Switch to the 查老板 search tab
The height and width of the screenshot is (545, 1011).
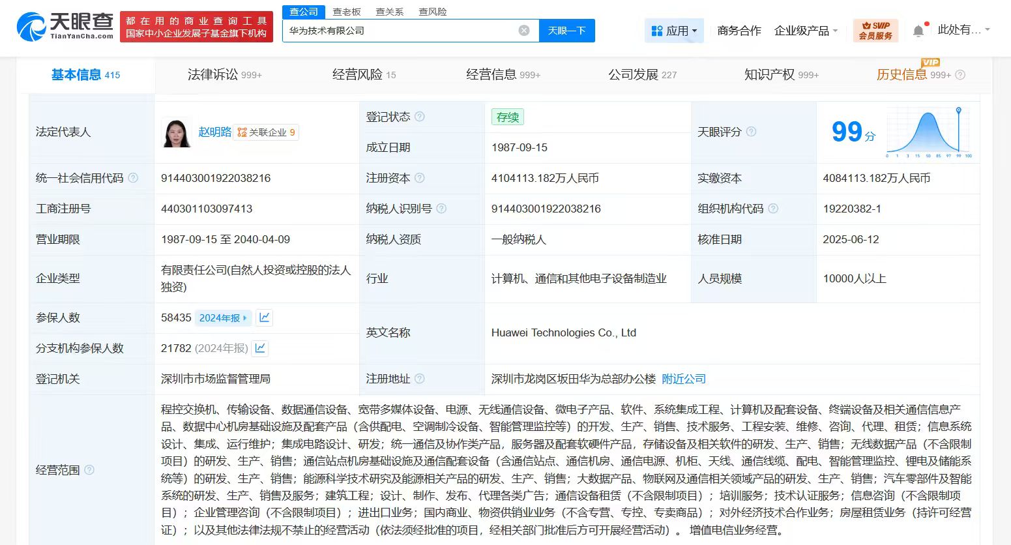[347, 12]
